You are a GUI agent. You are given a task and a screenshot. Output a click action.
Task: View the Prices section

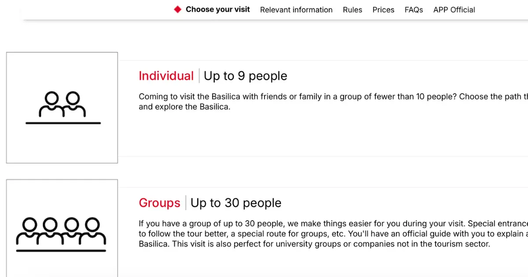pyautogui.click(x=383, y=10)
